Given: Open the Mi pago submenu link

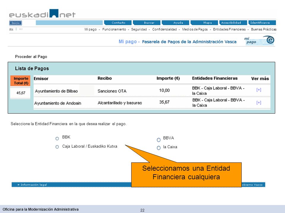Looking at the screenshot, I should (x=91, y=29).
